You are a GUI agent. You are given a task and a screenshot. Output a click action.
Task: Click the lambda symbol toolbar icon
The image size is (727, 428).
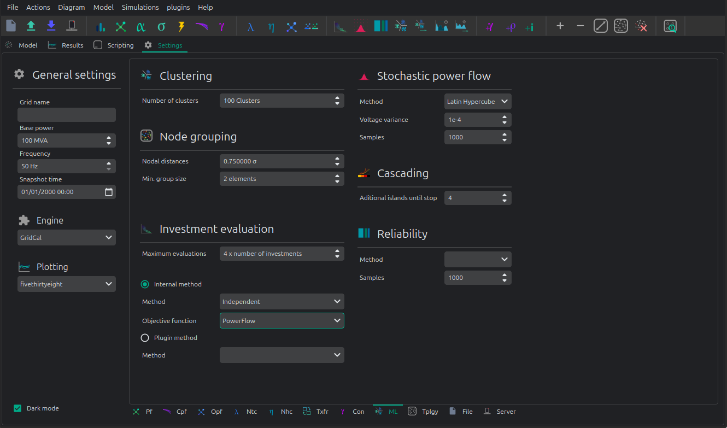250,26
